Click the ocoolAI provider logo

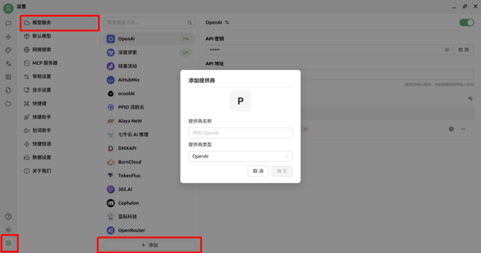pos(111,94)
